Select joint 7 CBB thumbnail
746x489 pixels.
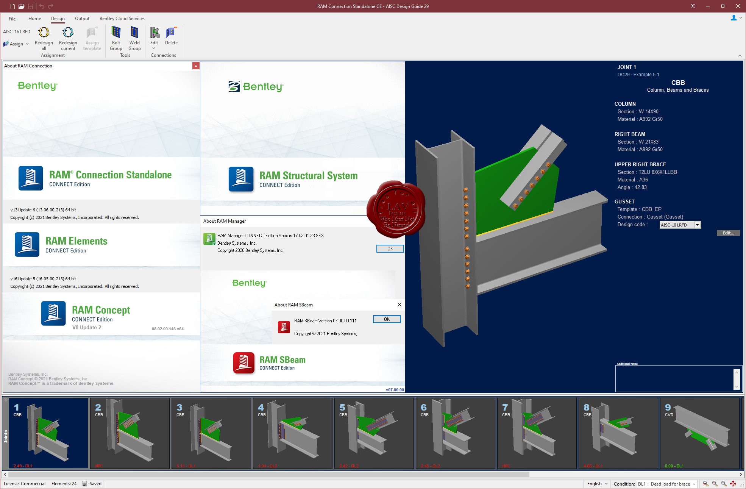[x=537, y=433]
